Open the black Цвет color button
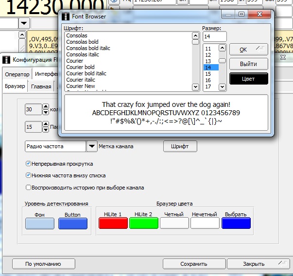The height and width of the screenshot is (276, 293). coord(248,78)
